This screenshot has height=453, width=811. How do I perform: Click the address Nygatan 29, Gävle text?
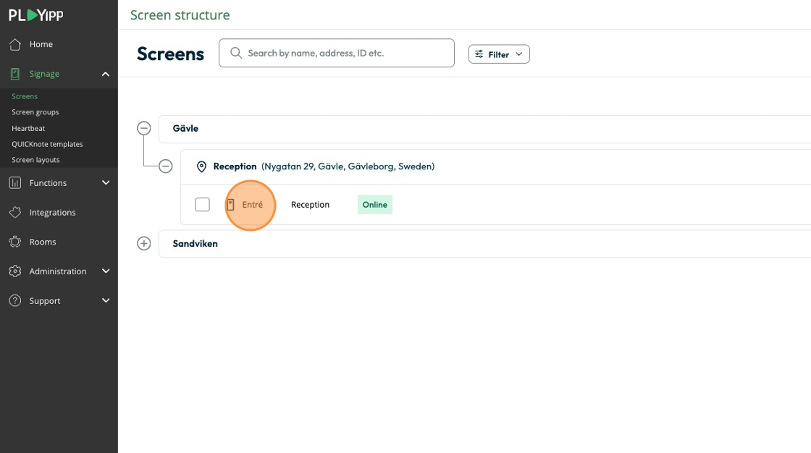pos(348,166)
